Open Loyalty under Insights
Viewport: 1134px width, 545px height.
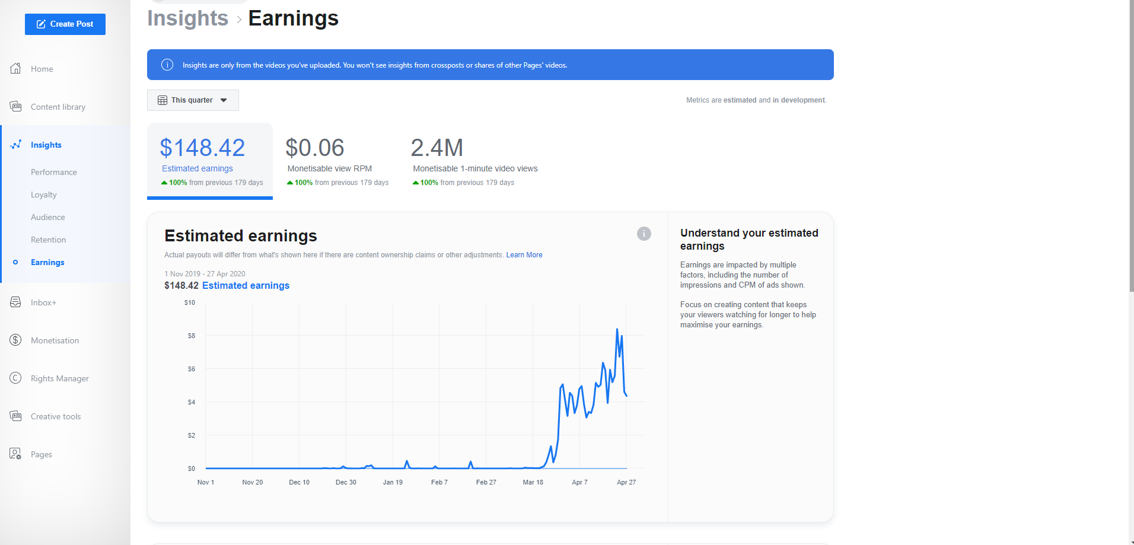pos(44,195)
